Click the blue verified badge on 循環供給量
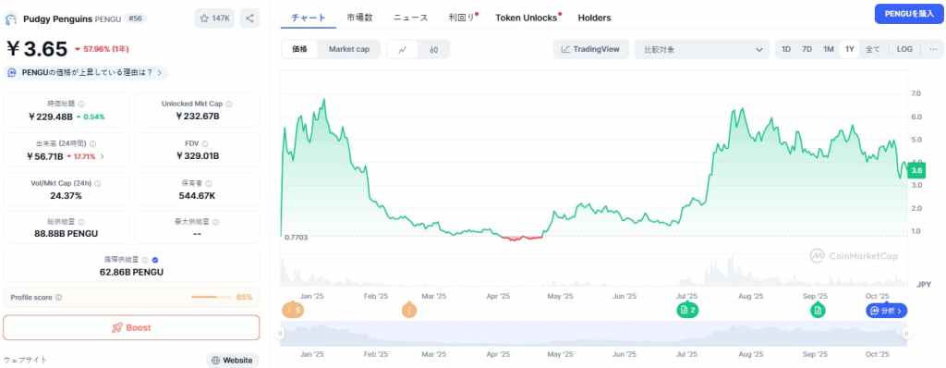Screen dimensions: 946x368 pyautogui.click(x=155, y=260)
